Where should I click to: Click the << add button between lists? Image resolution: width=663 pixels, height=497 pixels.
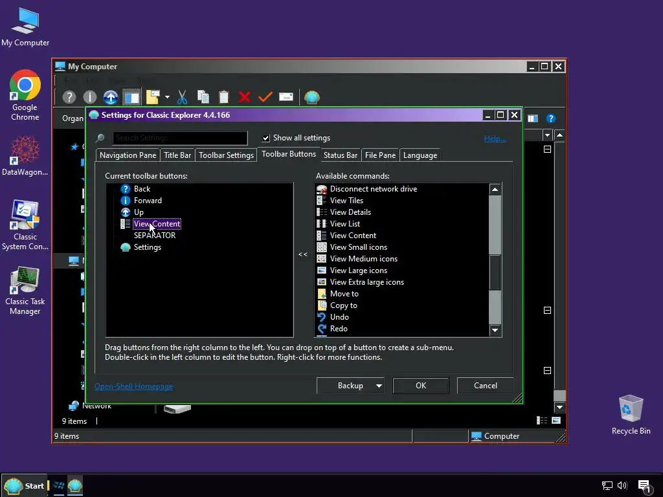pyautogui.click(x=303, y=254)
